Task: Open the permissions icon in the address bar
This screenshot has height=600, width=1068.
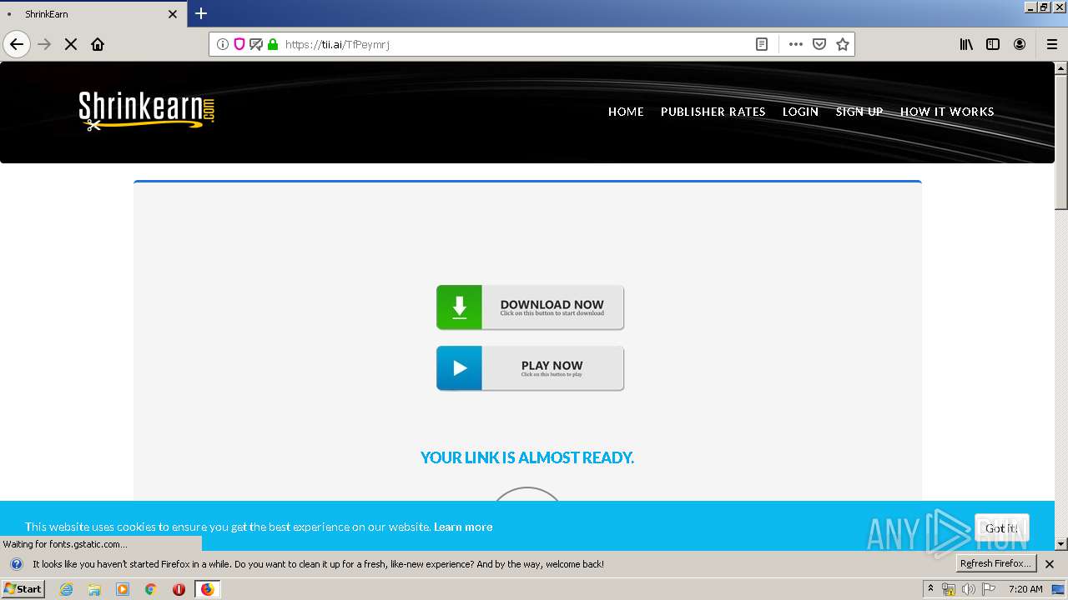Action: [256, 44]
